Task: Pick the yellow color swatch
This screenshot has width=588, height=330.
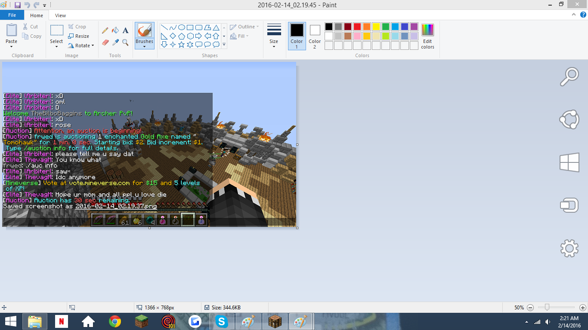Action: [x=376, y=27]
